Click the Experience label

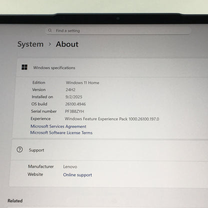click(x=40, y=118)
